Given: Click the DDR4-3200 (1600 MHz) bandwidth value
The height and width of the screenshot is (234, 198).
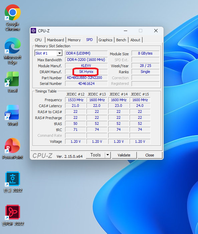Looking at the screenshot, I should point(86,60).
